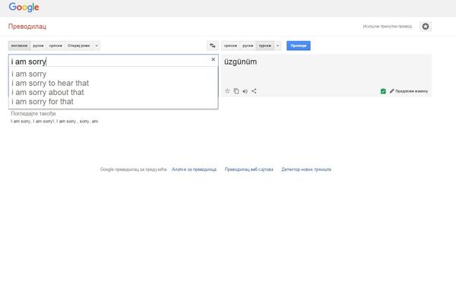Open target language dropdown arrow
The width and height of the screenshot is (456, 284).
[x=277, y=46]
